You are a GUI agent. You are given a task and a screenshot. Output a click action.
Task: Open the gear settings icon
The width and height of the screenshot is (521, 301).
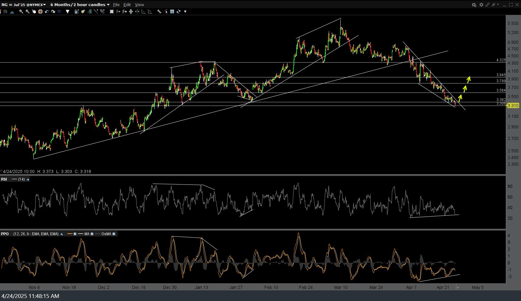pyautogui.click(x=481, y=5)
